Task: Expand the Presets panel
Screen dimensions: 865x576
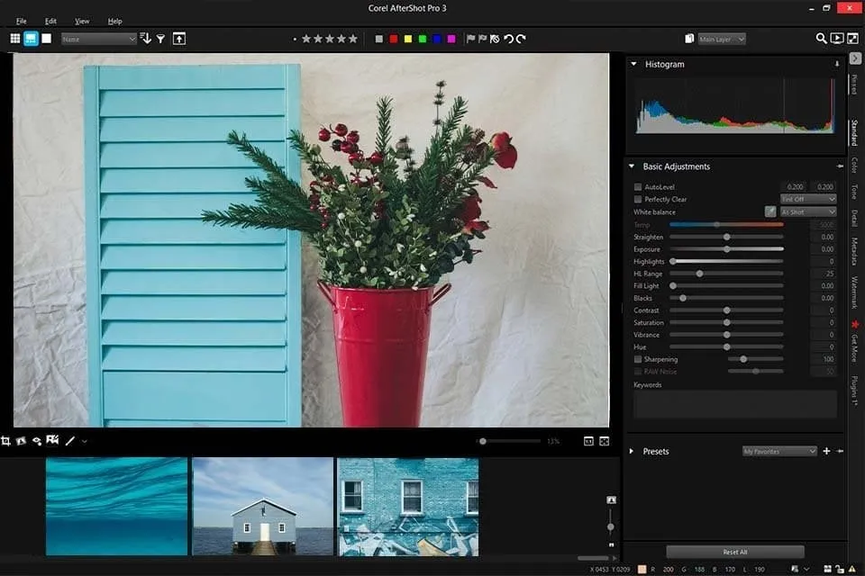Action: pos(632,451)
